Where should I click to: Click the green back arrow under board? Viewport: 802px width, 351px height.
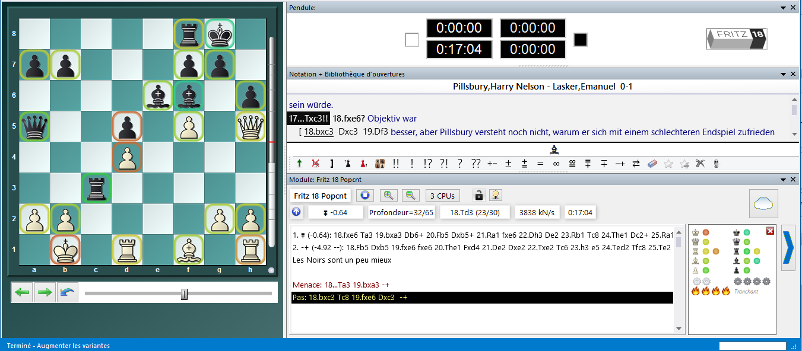click(23, 293)
